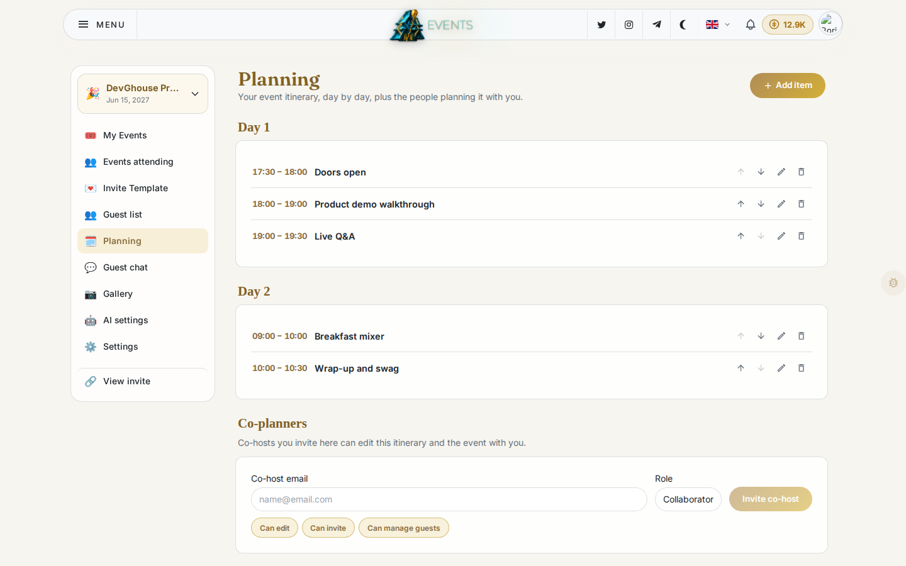Focus the Co-host email field

[x=449, y=499]
